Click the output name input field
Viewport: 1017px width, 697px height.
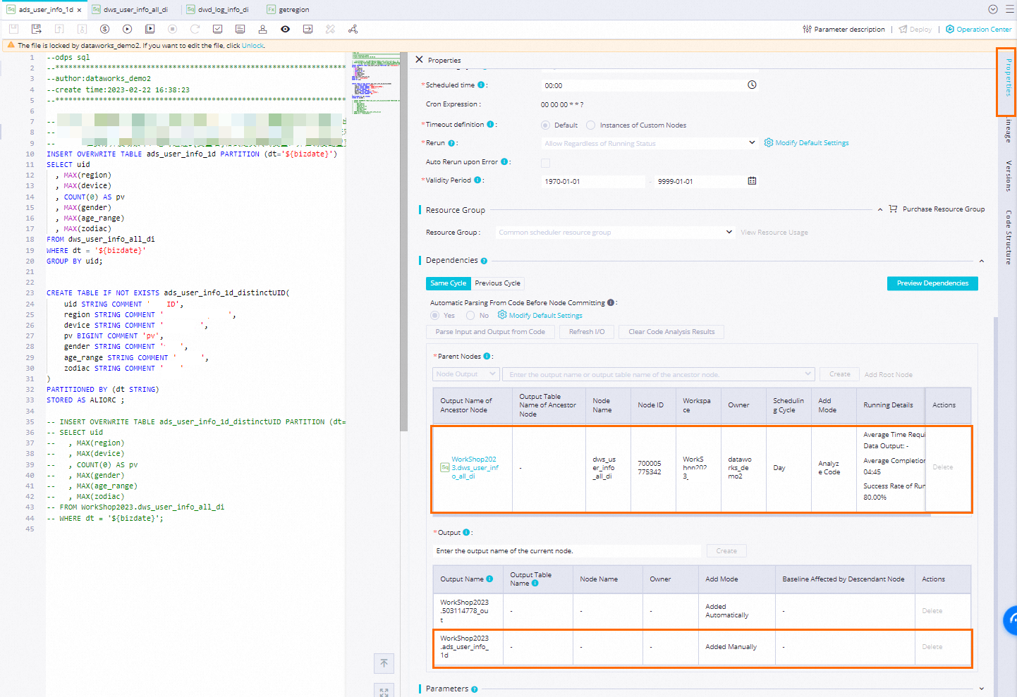tap(568, 551)
